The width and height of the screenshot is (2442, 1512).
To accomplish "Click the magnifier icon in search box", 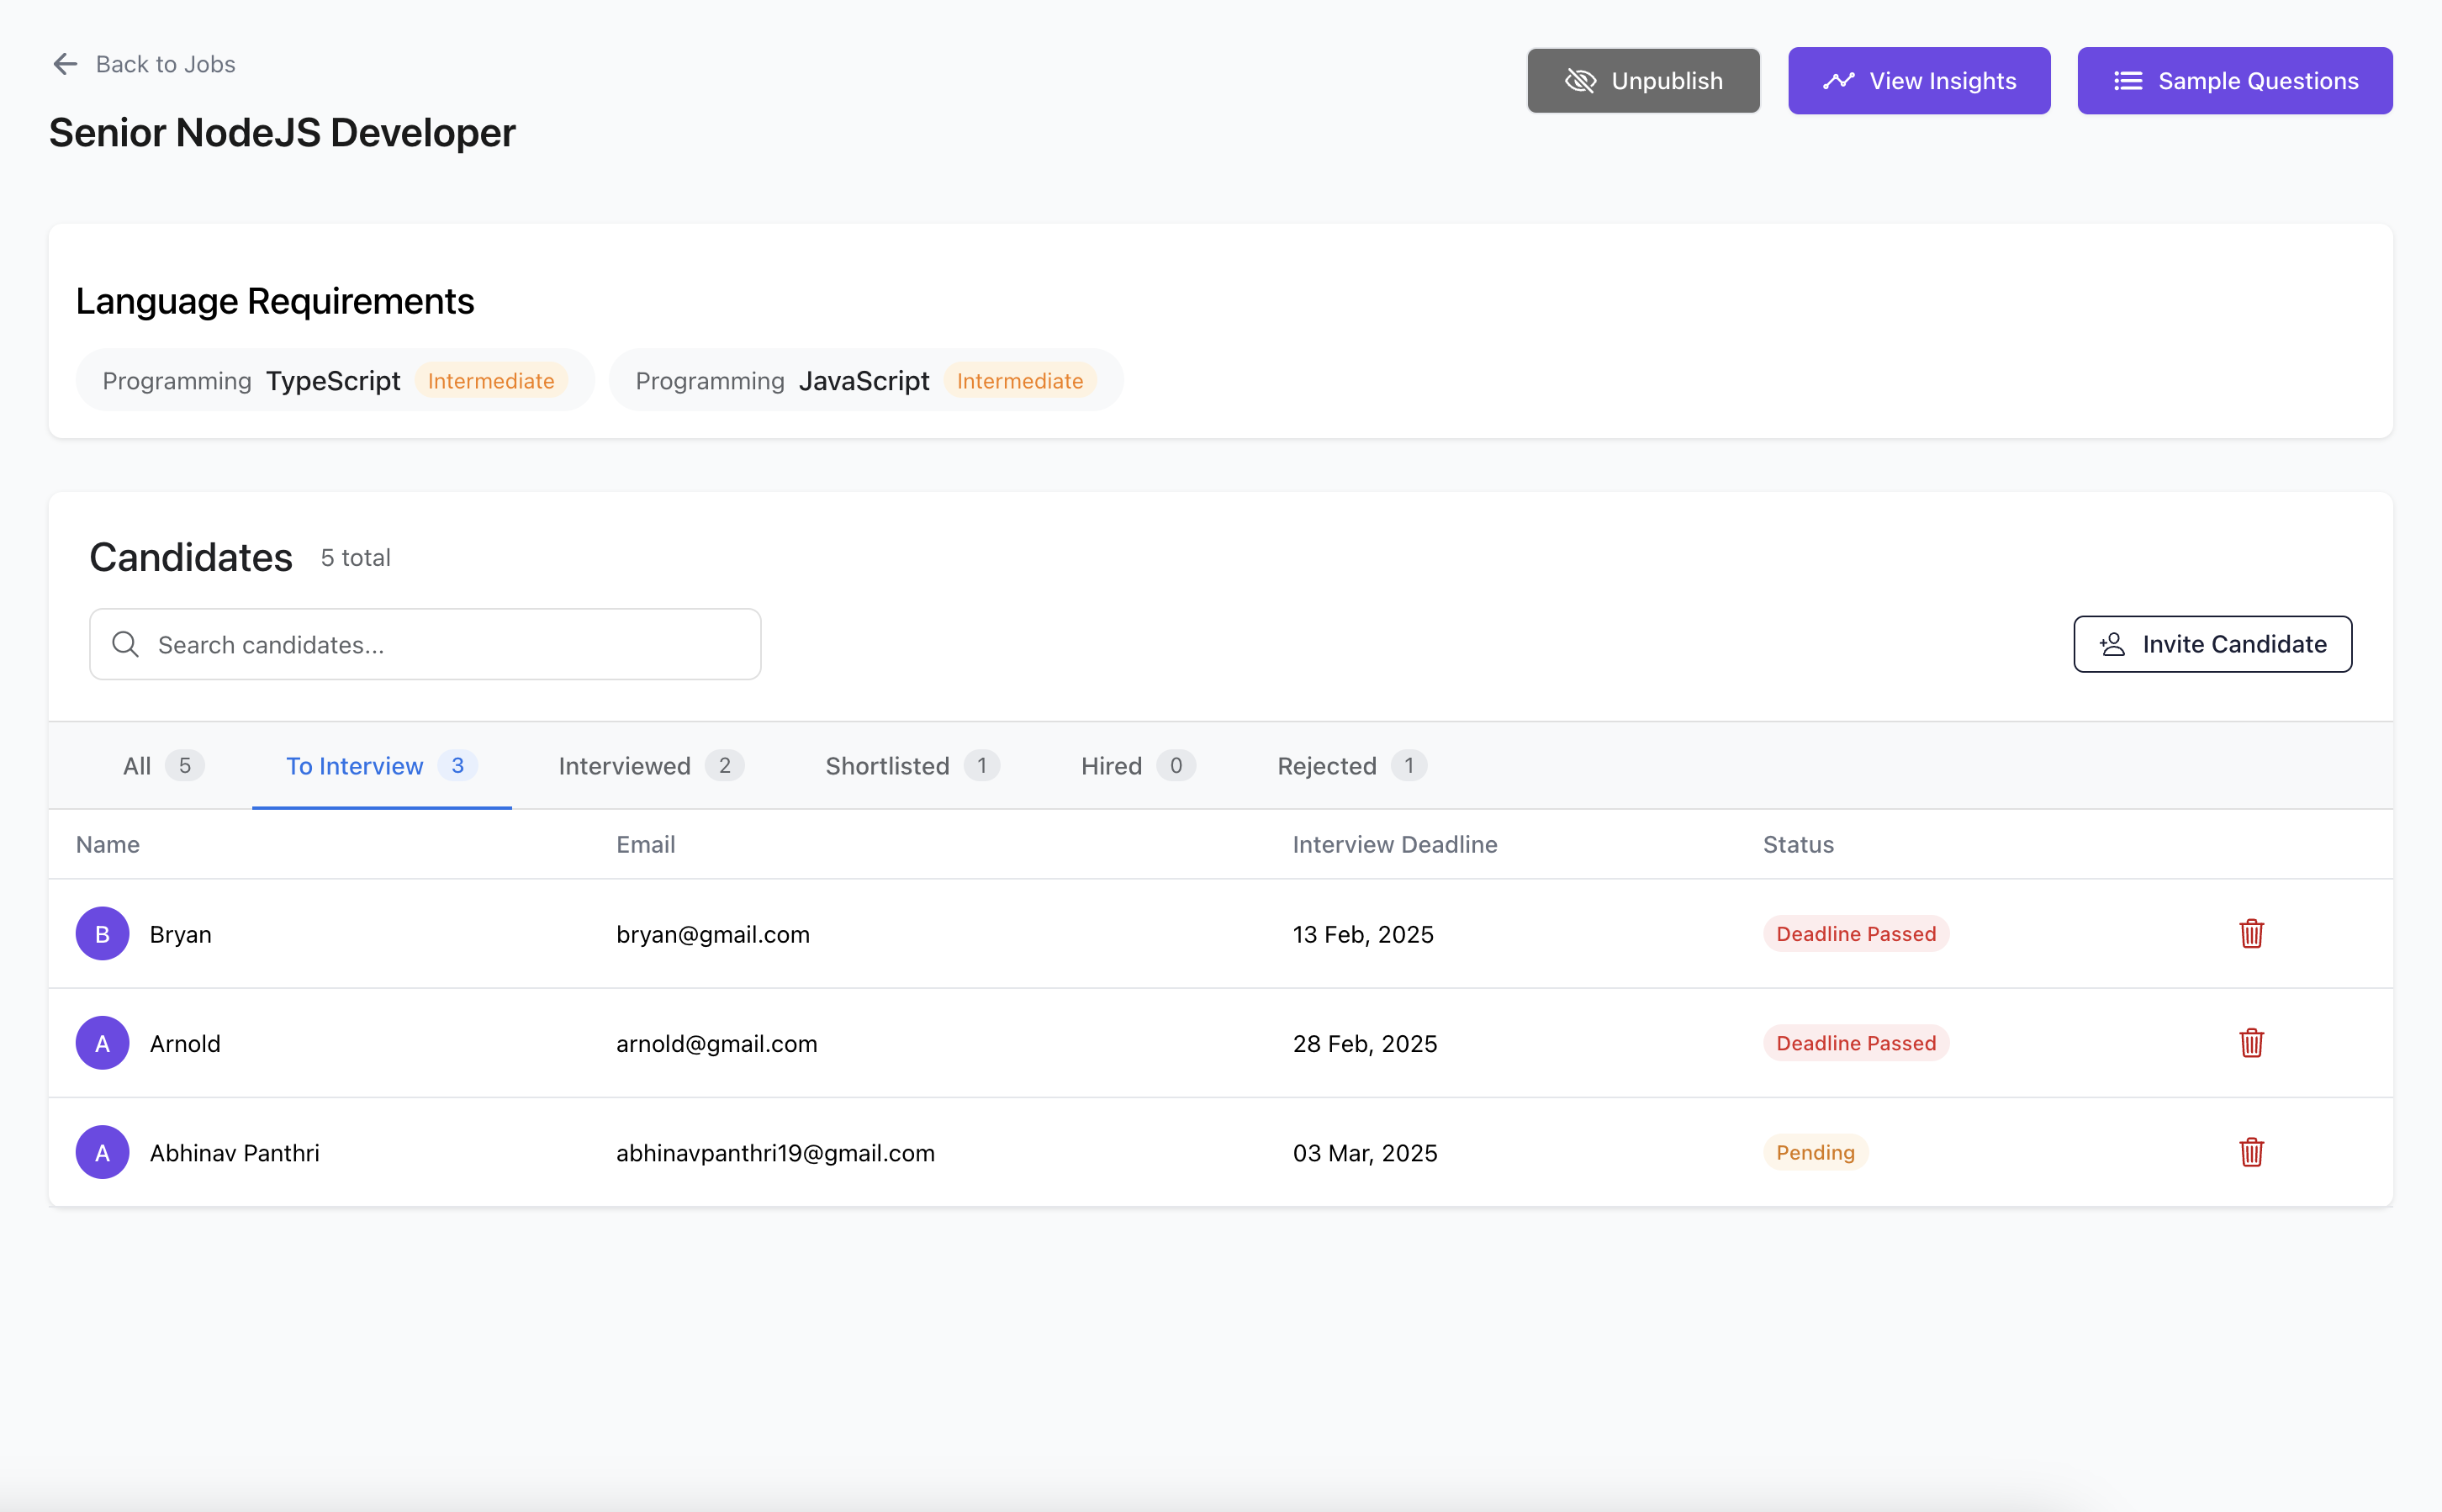I will point(125,644).
